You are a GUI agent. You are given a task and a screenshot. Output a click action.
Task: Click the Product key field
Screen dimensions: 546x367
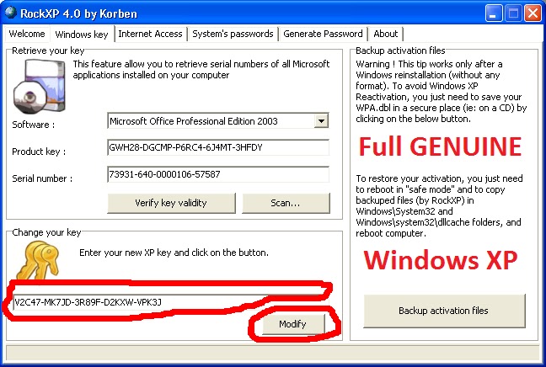point(218,147)
